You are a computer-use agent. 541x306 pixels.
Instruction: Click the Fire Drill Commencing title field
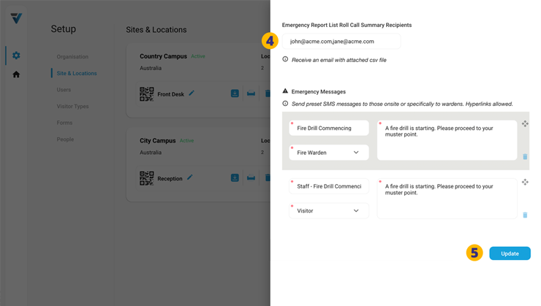pyautogui.click(x=329, y=129)
